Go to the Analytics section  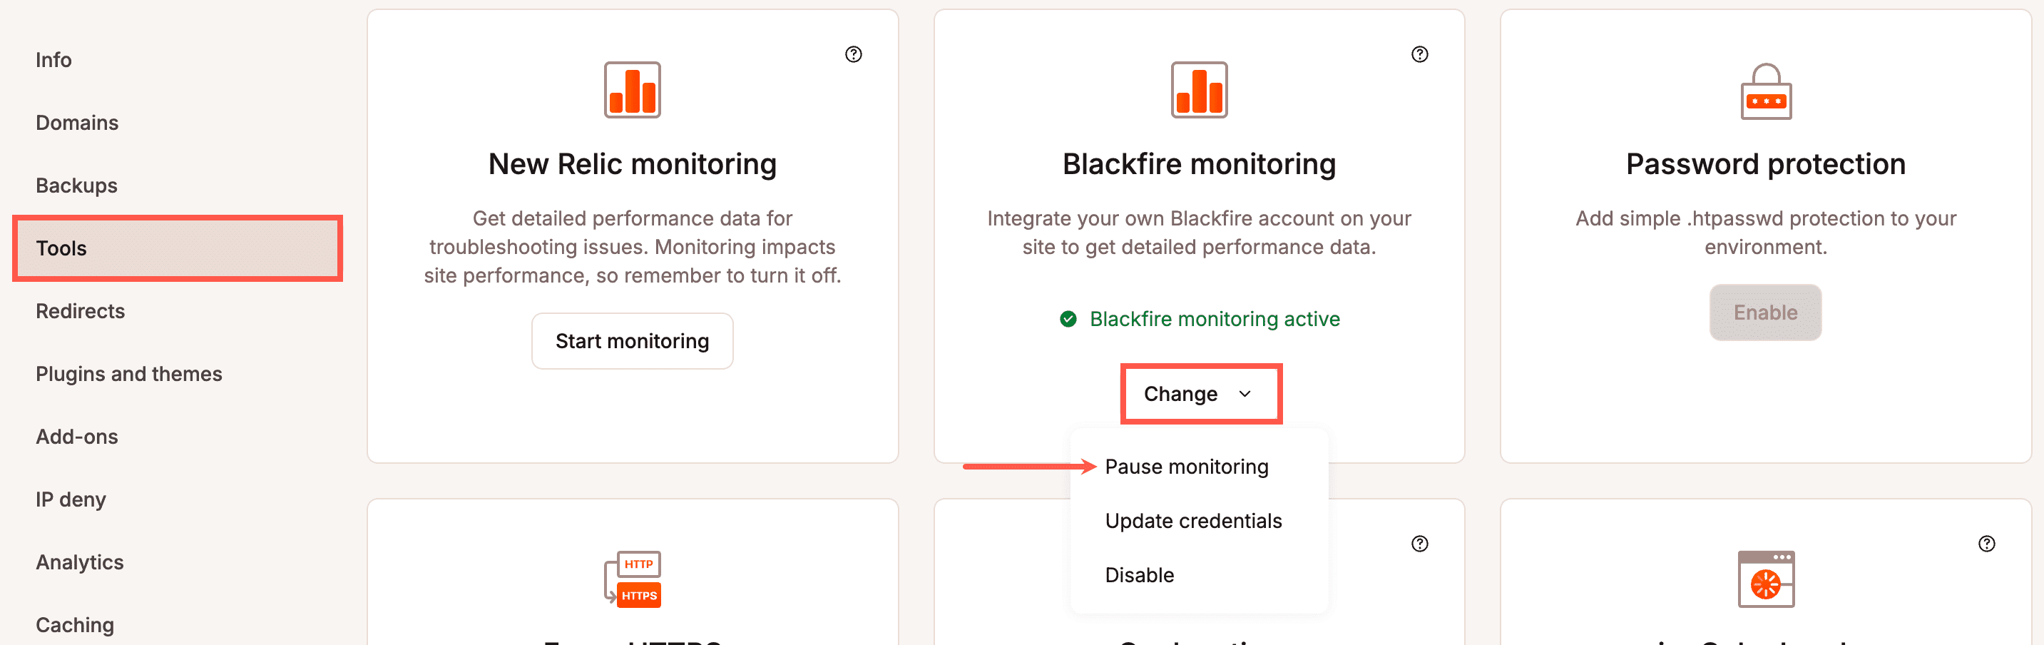[x=79, y=562]
